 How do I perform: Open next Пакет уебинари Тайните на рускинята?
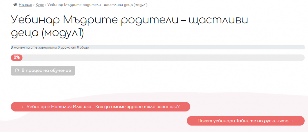pyautogui.click(x=246, y=121)
